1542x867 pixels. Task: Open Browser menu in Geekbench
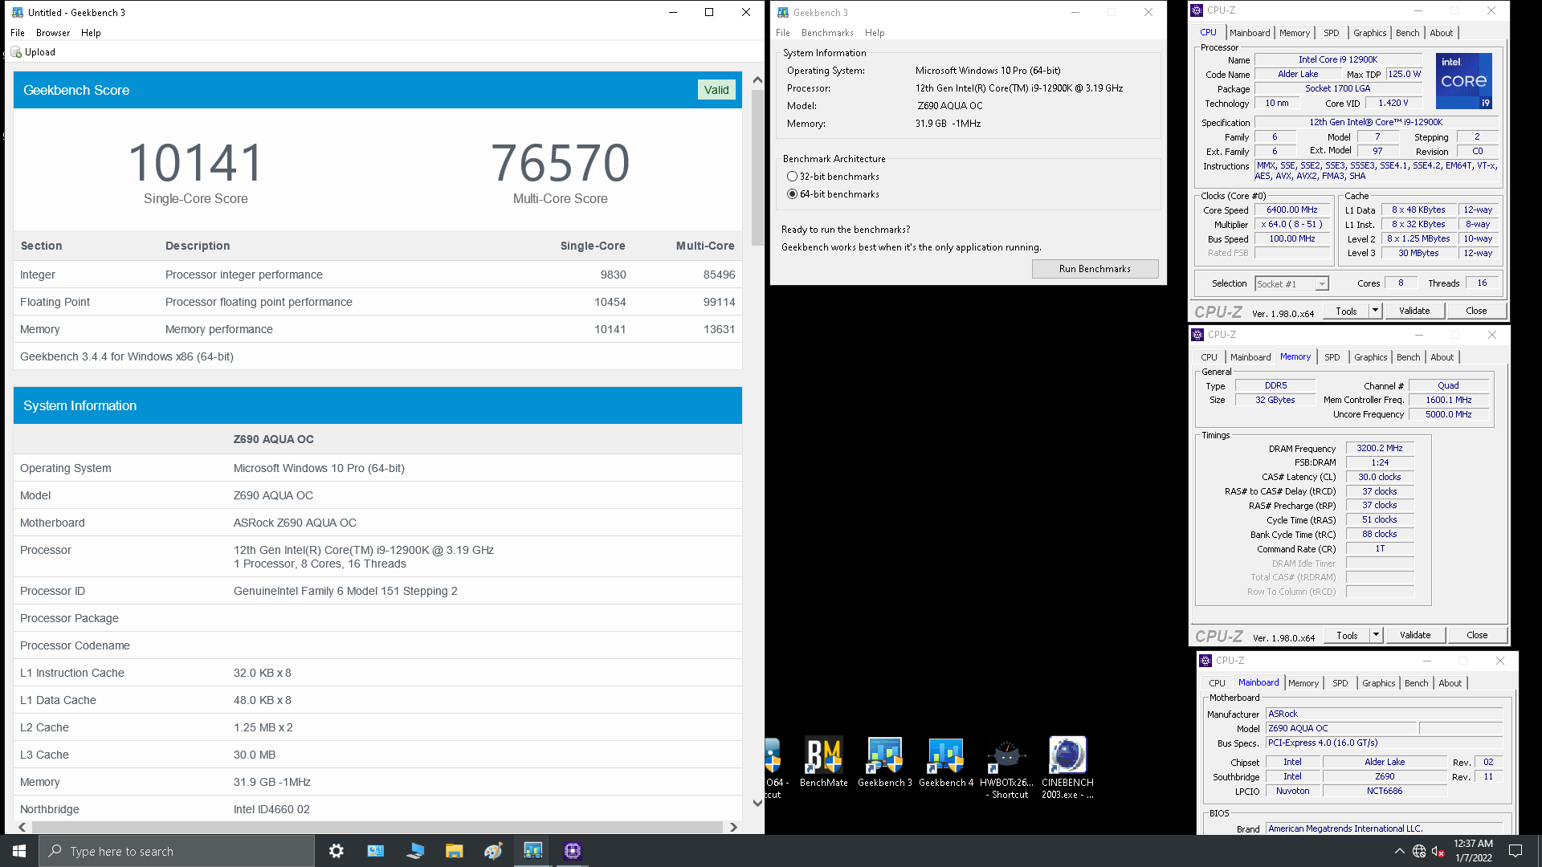coord(53,33)
